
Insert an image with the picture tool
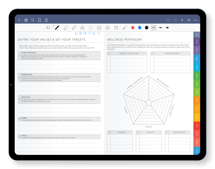[99, 28]
